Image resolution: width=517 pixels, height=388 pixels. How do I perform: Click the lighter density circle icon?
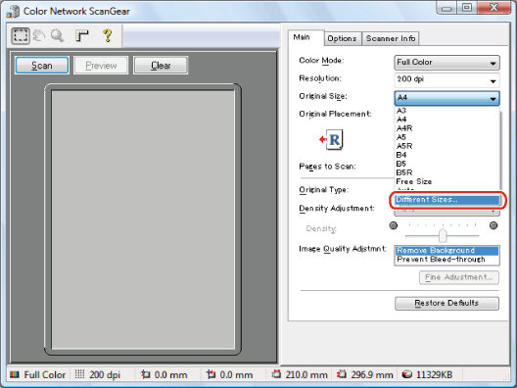coord(394,225)
